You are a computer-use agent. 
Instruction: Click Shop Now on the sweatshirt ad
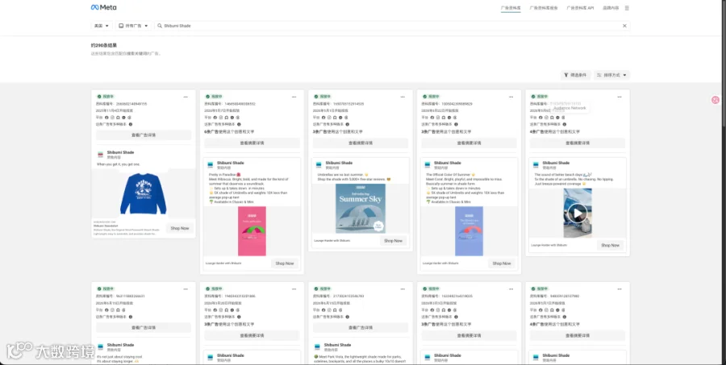point(180,228)
